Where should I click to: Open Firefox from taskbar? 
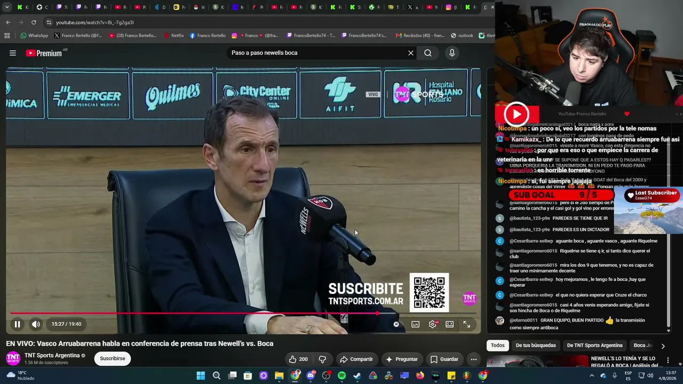click(420, 375)
